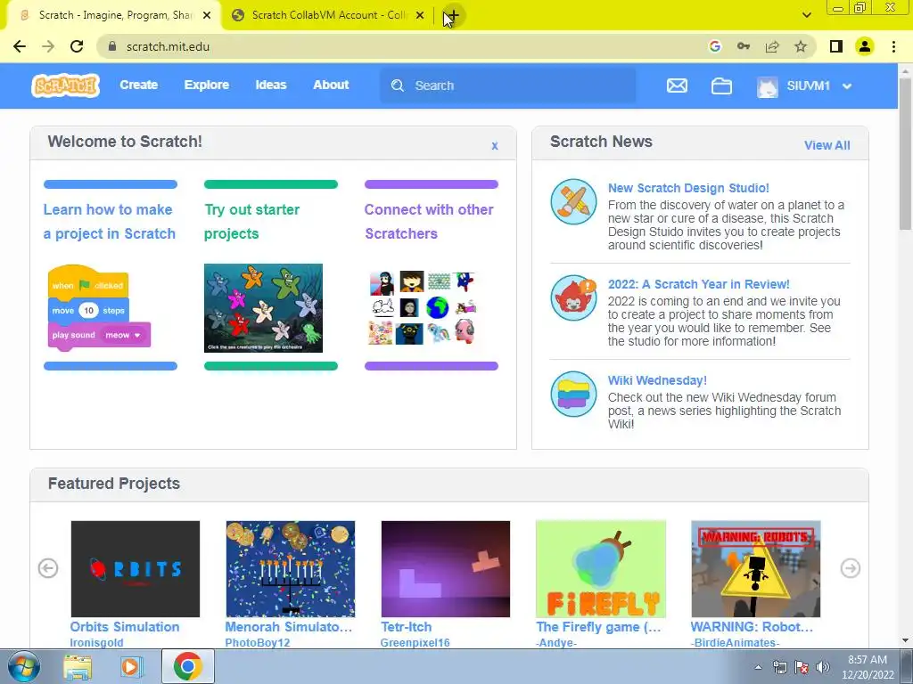
Task: Click the site lock icon
Action: [112, 46]
